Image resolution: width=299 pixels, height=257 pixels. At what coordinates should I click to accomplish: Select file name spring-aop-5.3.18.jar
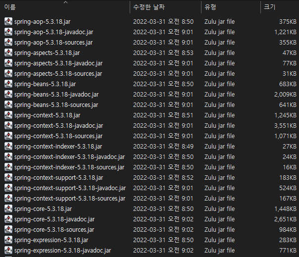[x=43, y=22]
